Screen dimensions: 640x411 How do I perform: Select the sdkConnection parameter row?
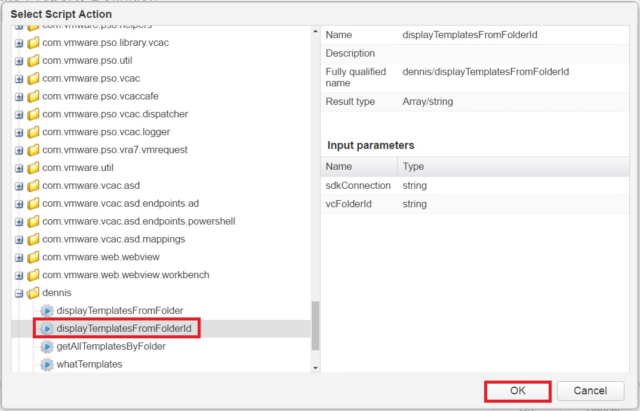pyautogui.click(x=475, y=186)
